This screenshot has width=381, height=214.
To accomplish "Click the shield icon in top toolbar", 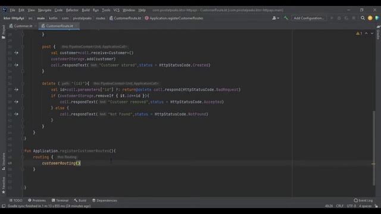I will click(377, 18).
